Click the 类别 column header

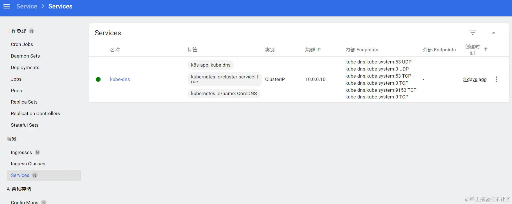coord(270,50)
